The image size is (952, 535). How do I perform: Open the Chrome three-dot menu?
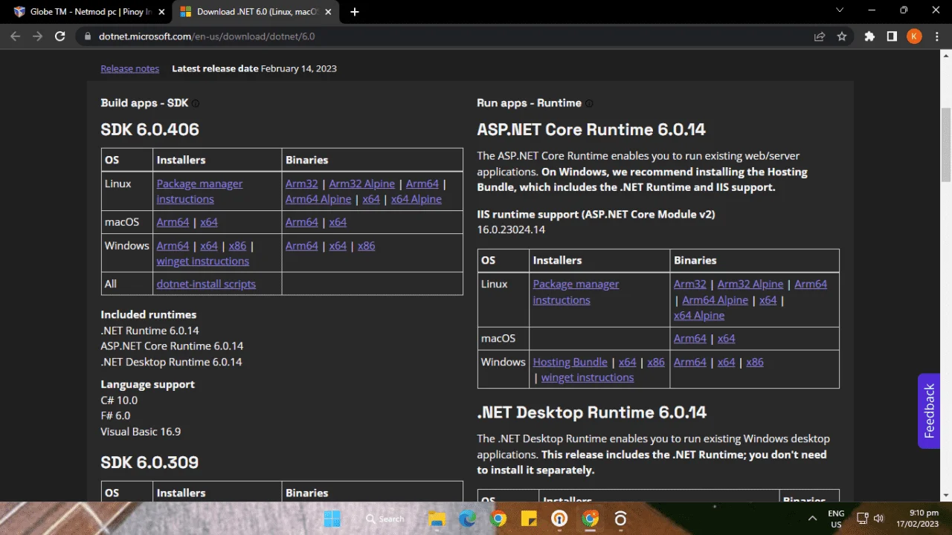tap(936, 36)
